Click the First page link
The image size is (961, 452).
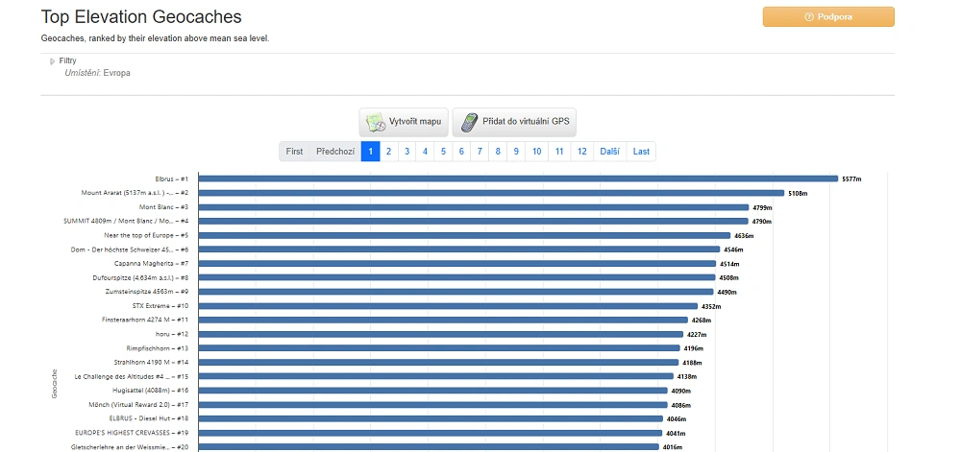294,152
